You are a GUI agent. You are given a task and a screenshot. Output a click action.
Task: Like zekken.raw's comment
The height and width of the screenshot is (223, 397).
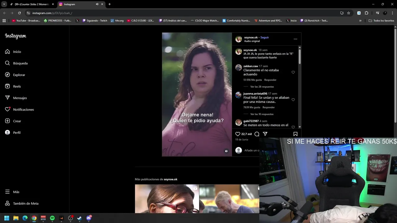click(x=293, y=72)
